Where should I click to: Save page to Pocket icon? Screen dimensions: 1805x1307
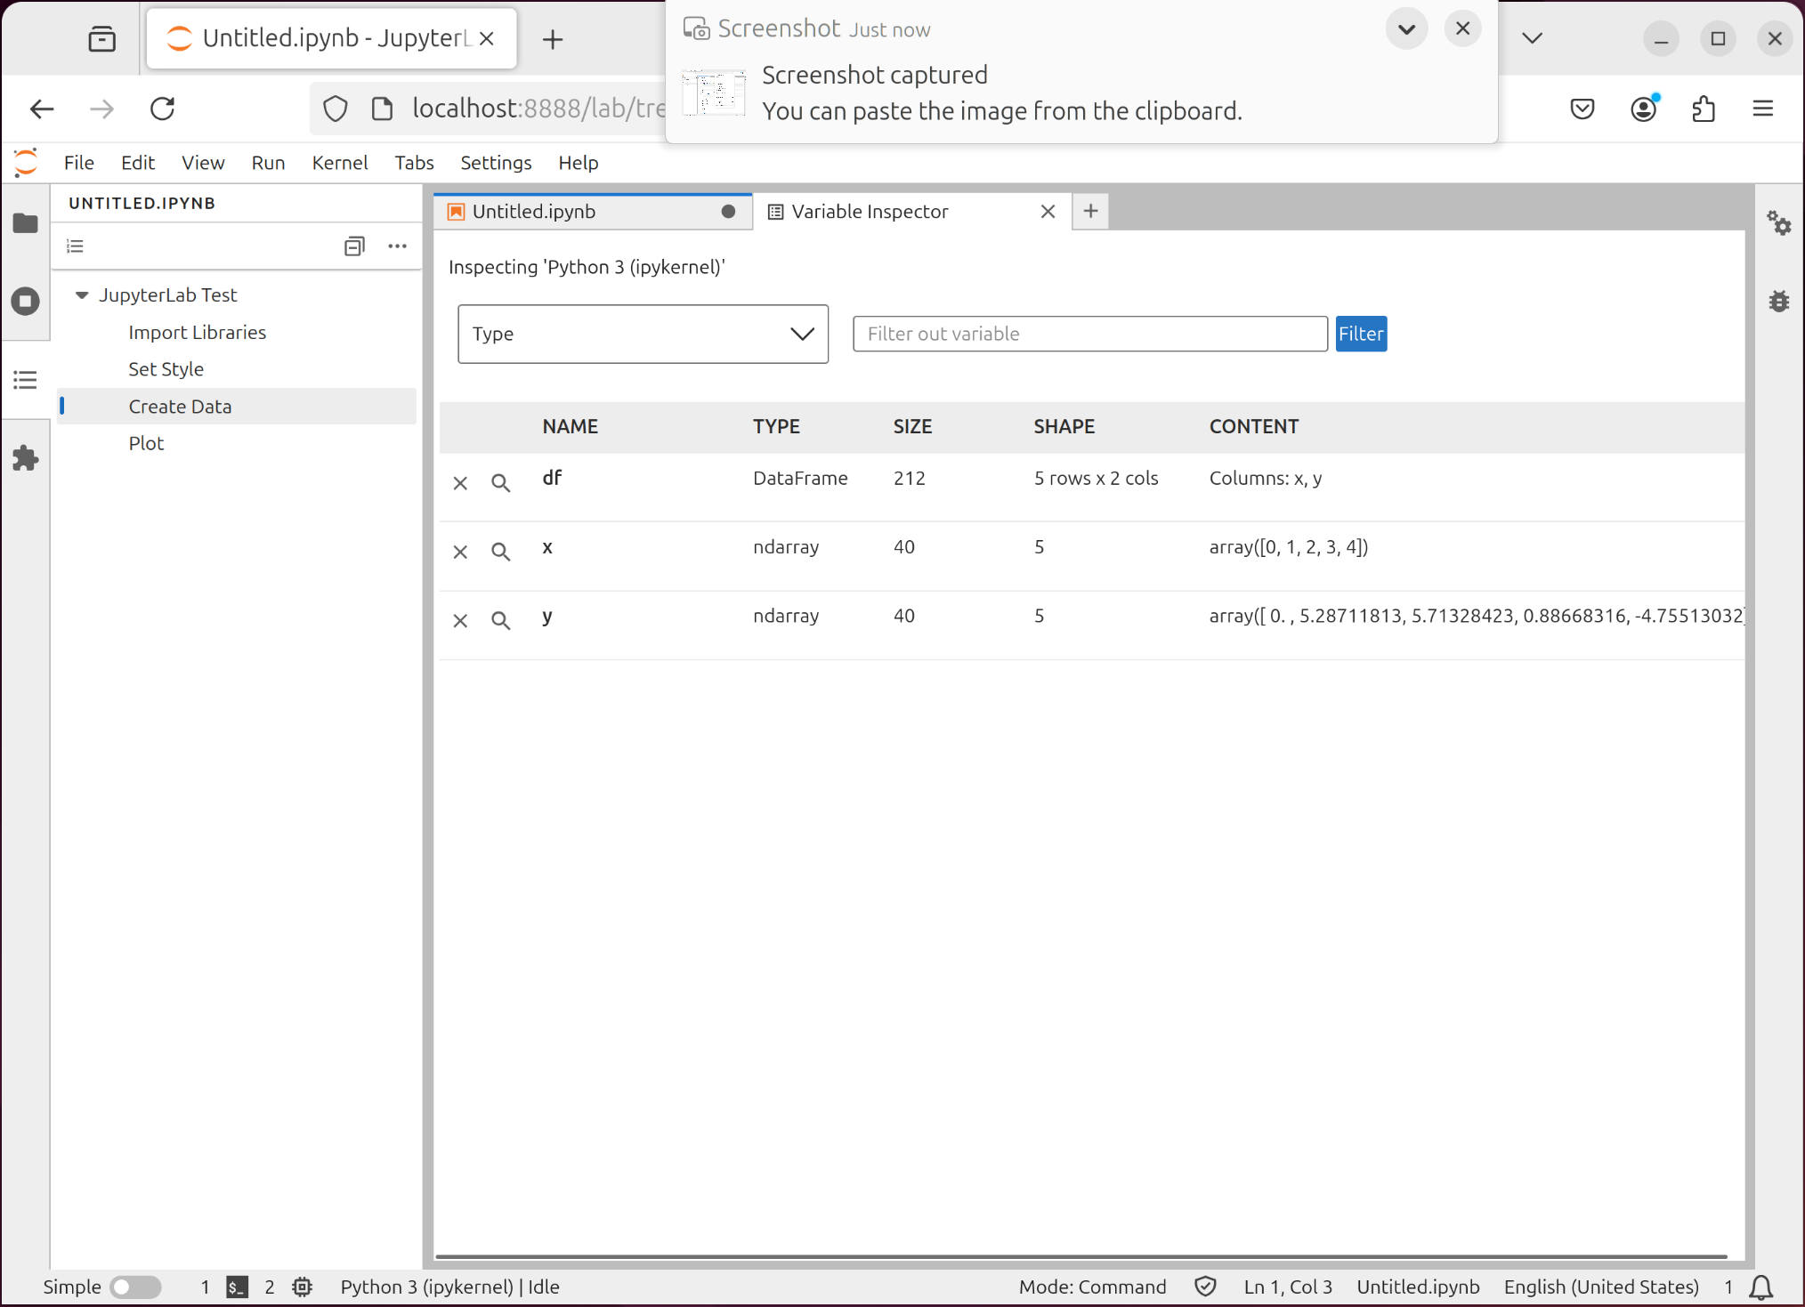tap(1582, 109)
